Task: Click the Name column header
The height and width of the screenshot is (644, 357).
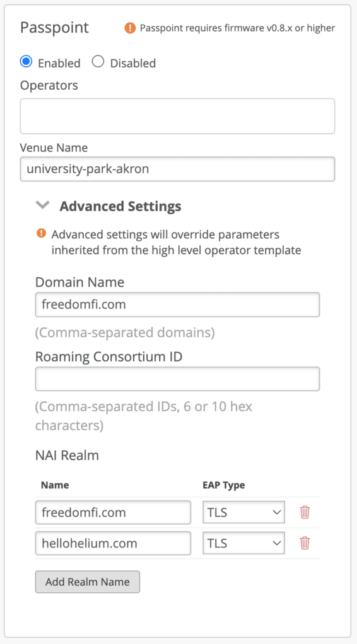Action: click(x=55, y=485)
